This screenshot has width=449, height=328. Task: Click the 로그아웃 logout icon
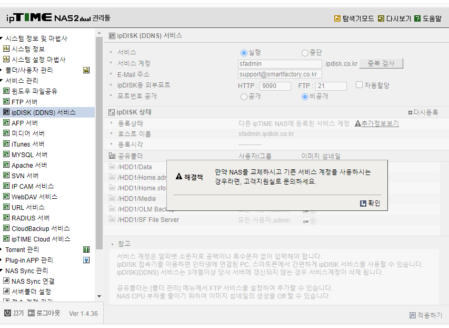(x=31, y=313)
